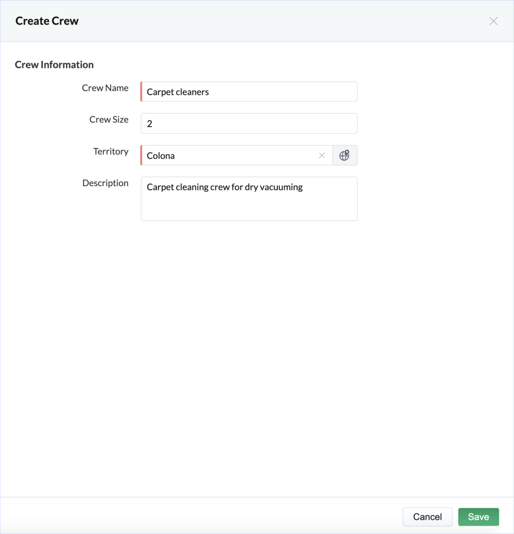Select the Crew Information section heading
This screenshot has height=534, width=514.
[x=54, y=65]
